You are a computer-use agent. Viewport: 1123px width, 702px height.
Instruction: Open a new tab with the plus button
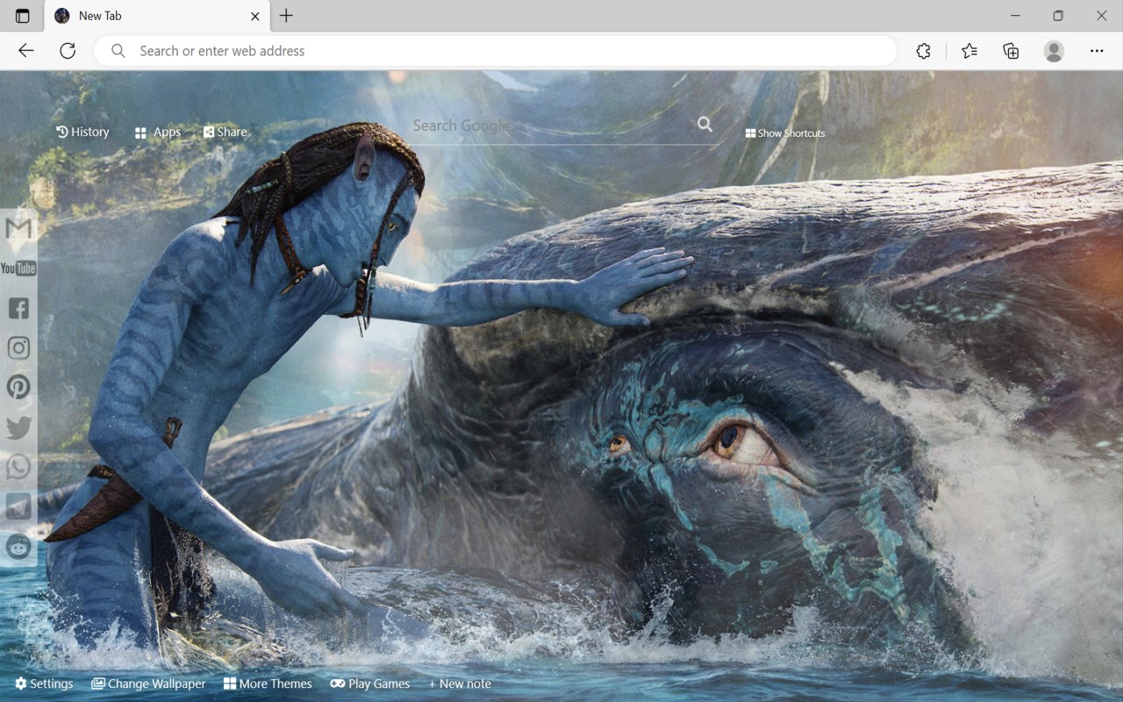point(286,16)
